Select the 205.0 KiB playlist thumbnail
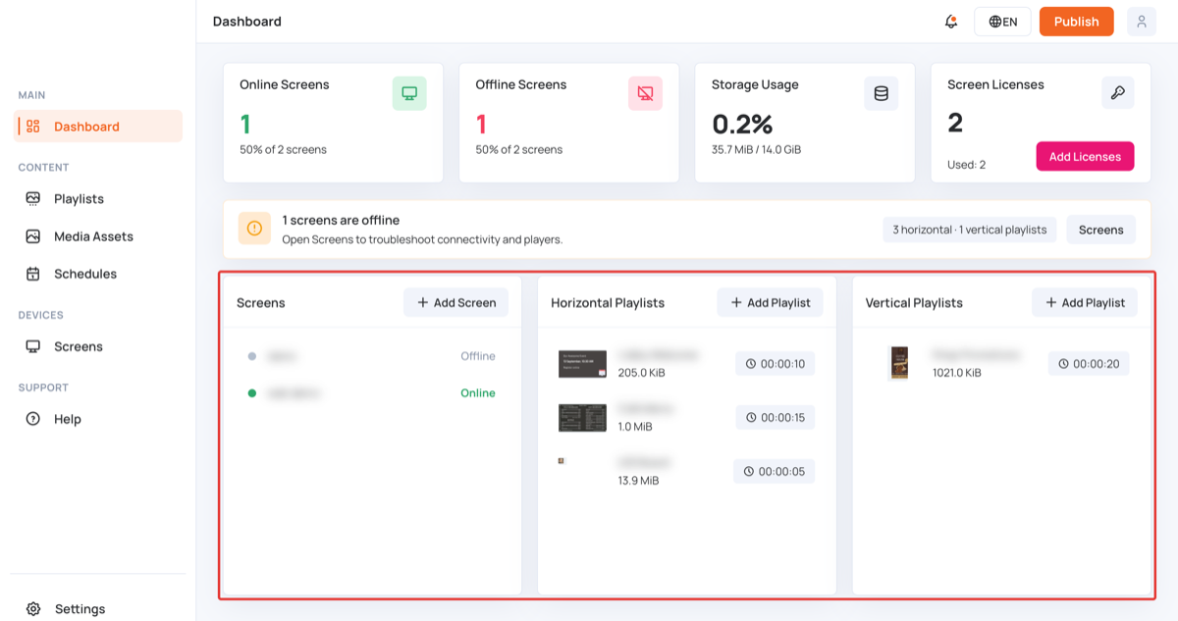 click(582, 364)
